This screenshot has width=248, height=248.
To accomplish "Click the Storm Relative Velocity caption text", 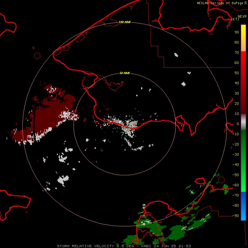I will tap(124, 246).
